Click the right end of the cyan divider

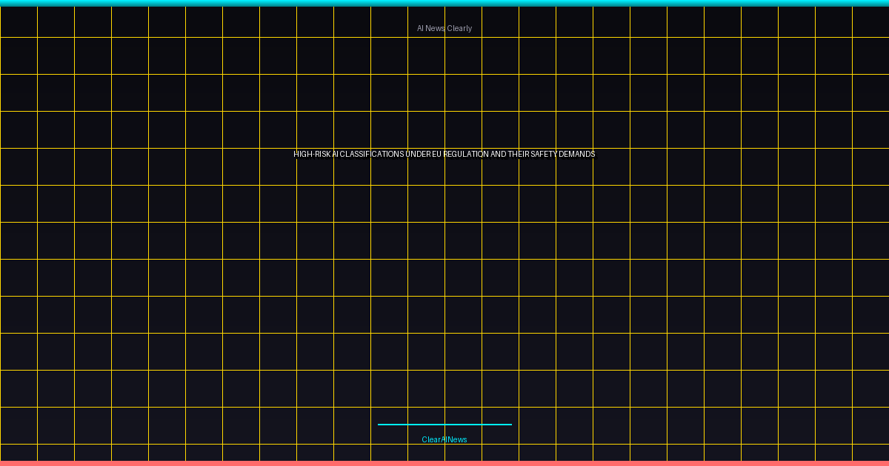click(509, 425)
